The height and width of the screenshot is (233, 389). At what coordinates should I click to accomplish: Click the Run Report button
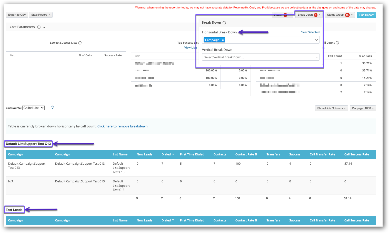(x=366, y=15)
